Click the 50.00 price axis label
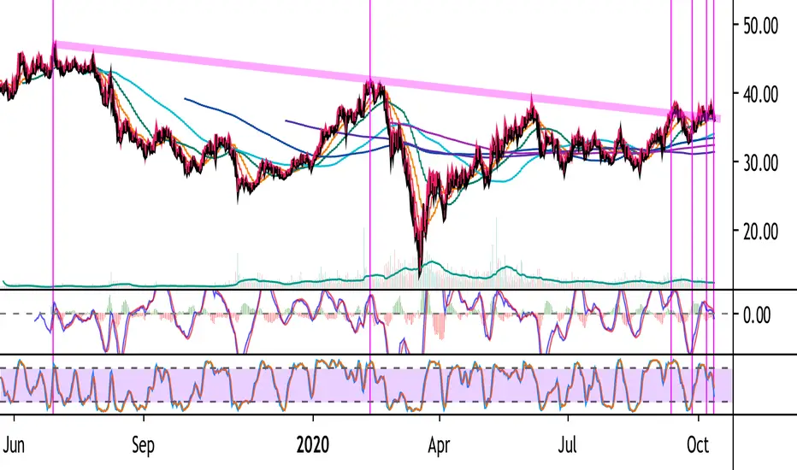Image resolution: width=797 pixels, height=470 pixels. click(760, 26)
